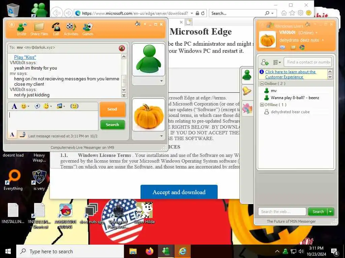The width and height of the screenshot is (345, 258).
Task: Start a Call from chat toolbar
Action: coord(56,29)
